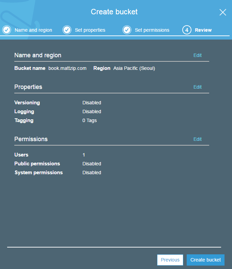Click the Tagging label
The height and width of the screenshot is (269, 232).
coord(24,120)
